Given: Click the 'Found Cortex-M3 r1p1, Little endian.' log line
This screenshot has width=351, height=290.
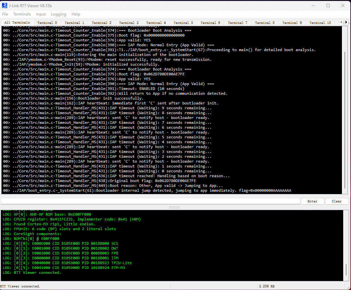Looking at the screenshot, I should tap(49, 224).
